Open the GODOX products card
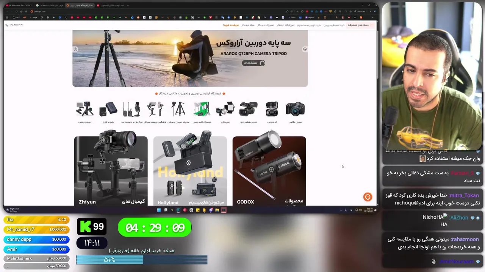Viewport: 485px width, 272px height. 269,171
